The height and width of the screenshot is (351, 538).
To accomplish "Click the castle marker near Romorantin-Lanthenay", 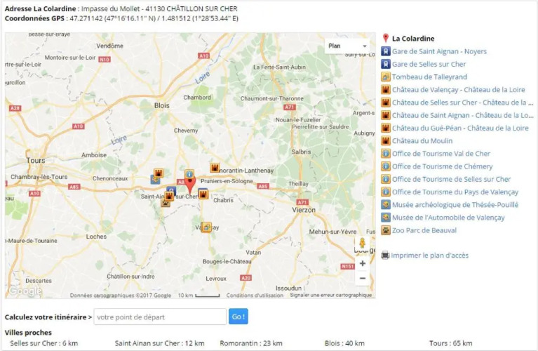I will pos(215,168).
